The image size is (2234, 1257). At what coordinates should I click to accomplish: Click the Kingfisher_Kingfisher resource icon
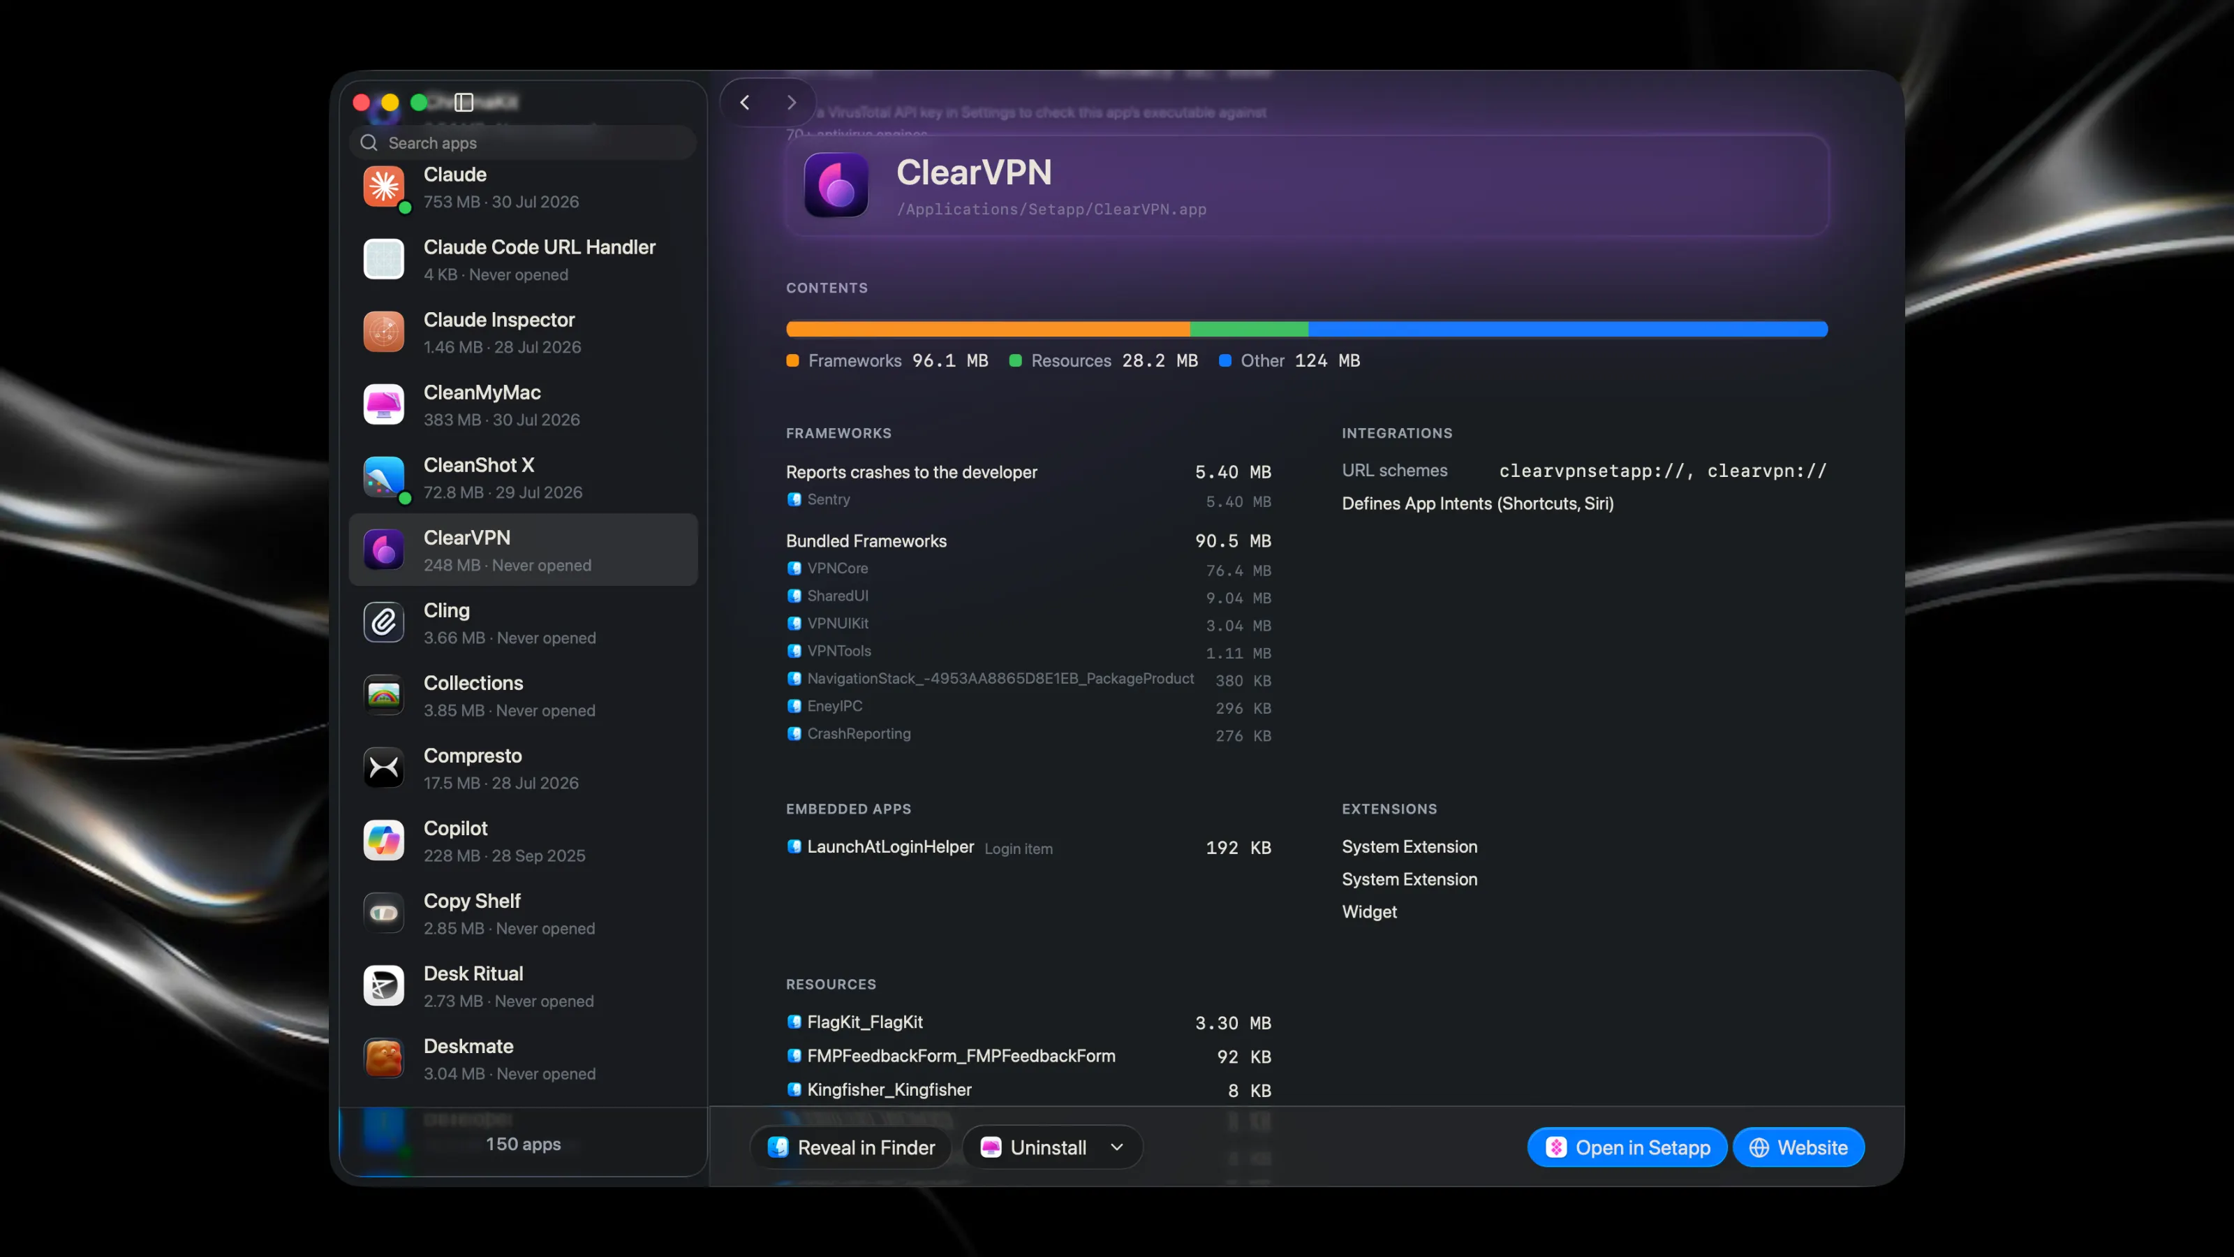pos(794,1089)
